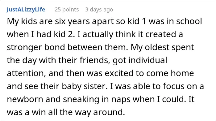Click the phrase 'excited to come home'

point(149,73)
